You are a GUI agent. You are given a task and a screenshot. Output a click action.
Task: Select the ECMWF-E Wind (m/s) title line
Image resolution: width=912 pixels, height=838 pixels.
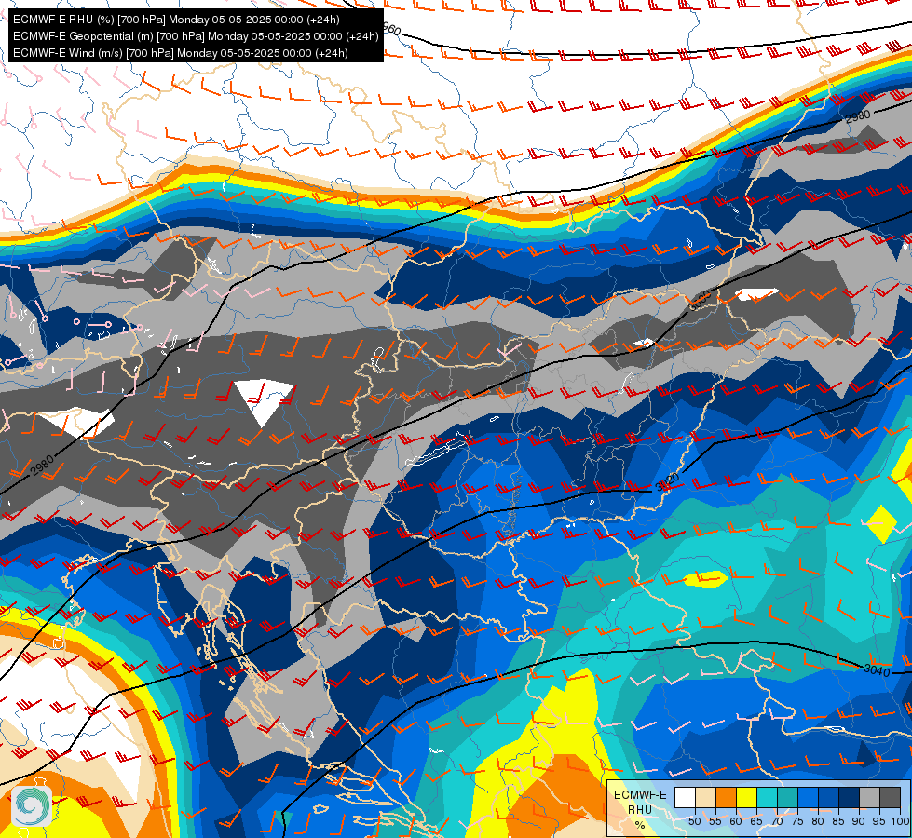(x=181, y=53)
